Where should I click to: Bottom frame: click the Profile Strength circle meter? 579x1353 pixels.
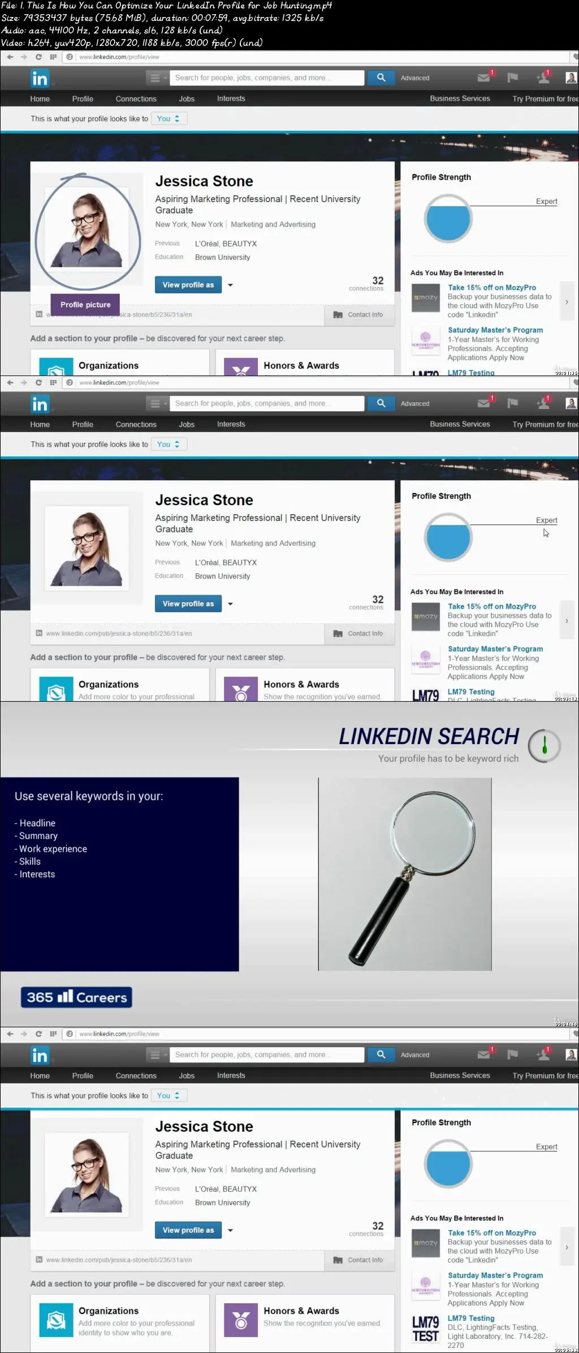448,1164
